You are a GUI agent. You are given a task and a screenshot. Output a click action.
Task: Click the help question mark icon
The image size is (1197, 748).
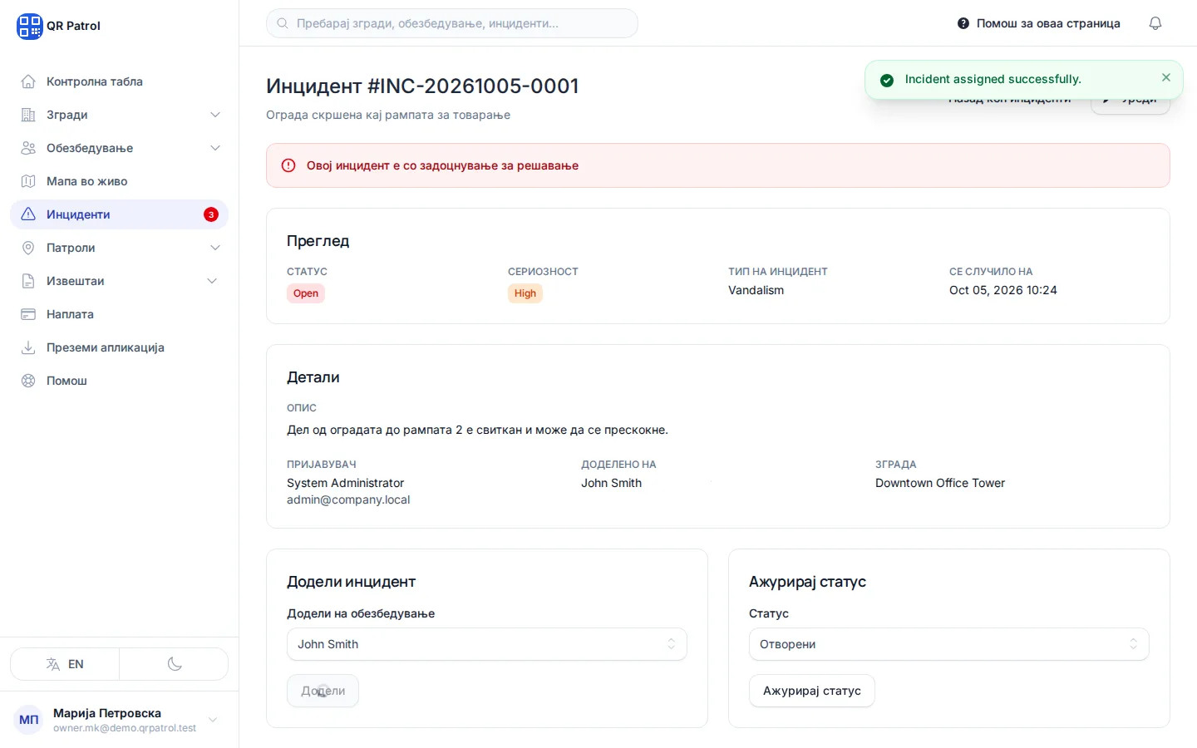coord(963,23)
